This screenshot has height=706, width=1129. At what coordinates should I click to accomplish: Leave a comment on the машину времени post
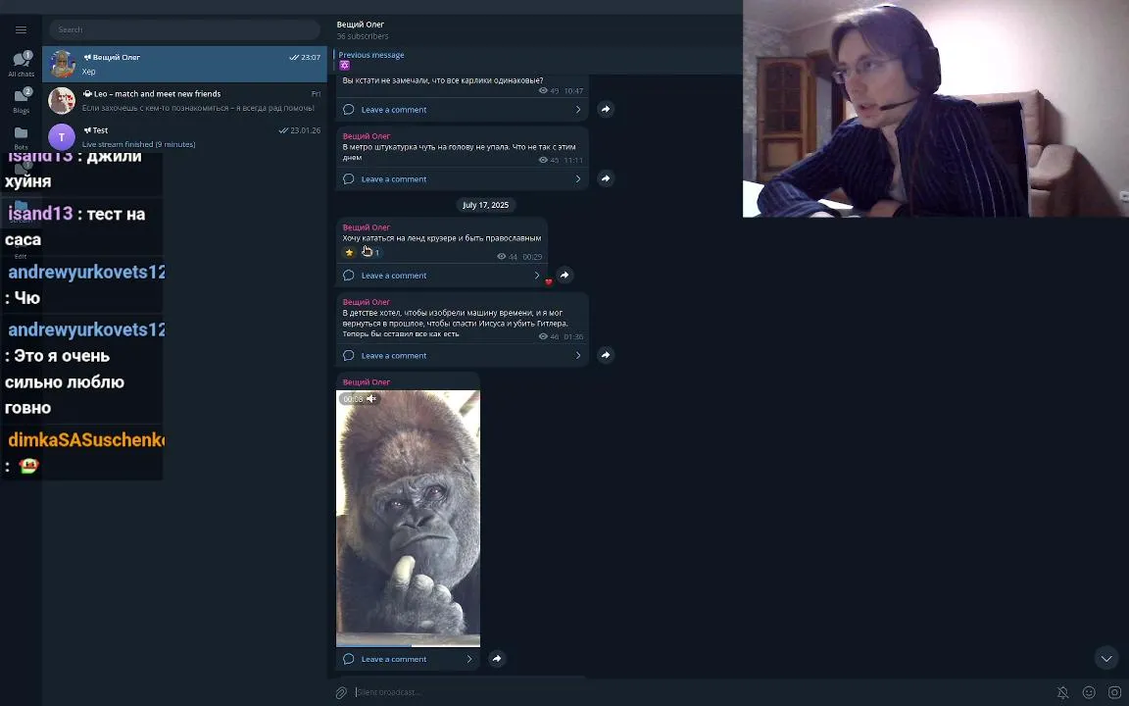(394, 355)
